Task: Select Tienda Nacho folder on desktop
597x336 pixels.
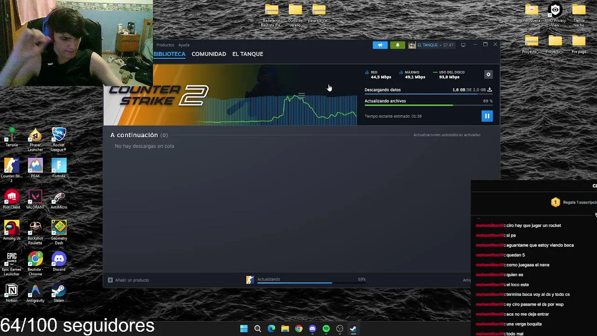Action: coord(579,15)
